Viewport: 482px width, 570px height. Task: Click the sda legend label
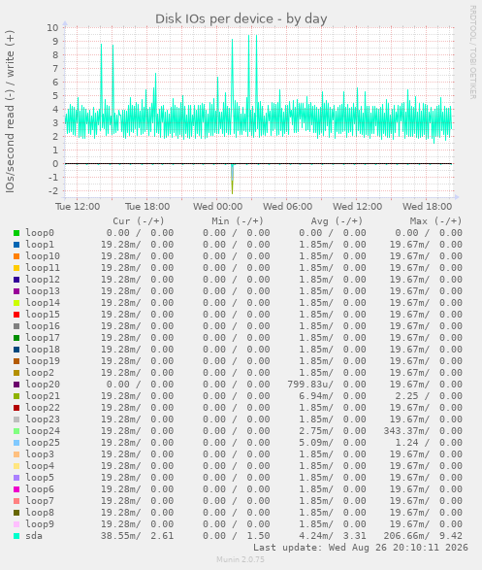click(34, 536)
